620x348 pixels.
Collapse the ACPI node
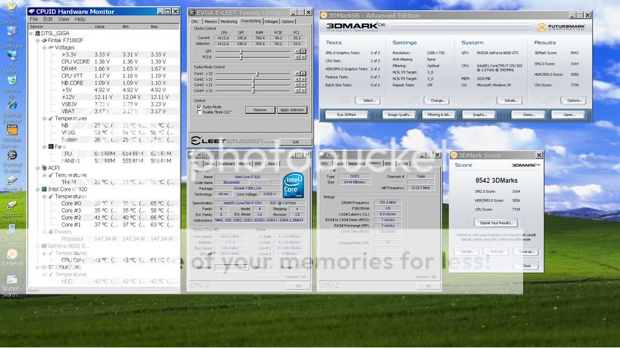click(38, 168)
